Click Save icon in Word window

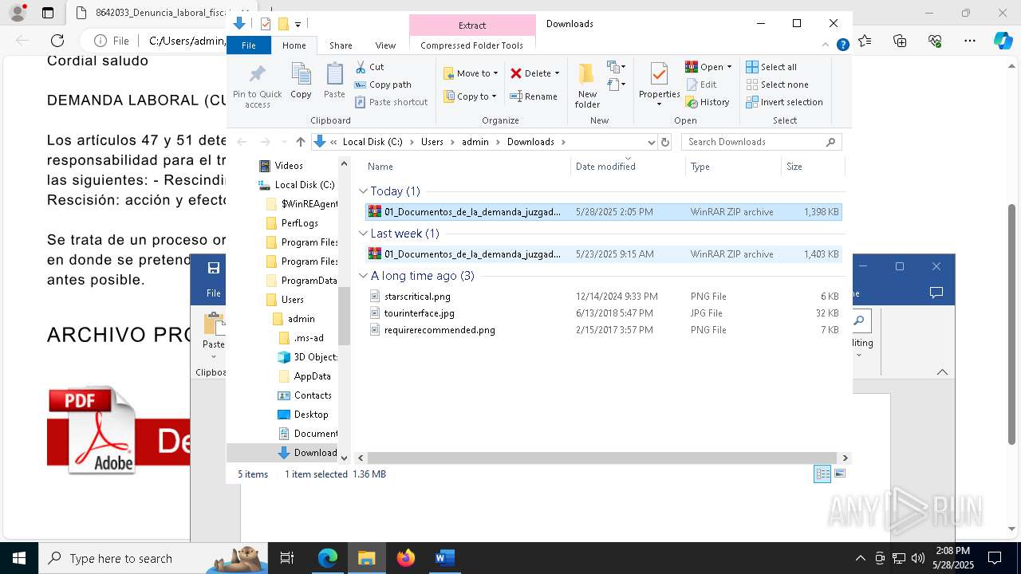coord(214,268)
